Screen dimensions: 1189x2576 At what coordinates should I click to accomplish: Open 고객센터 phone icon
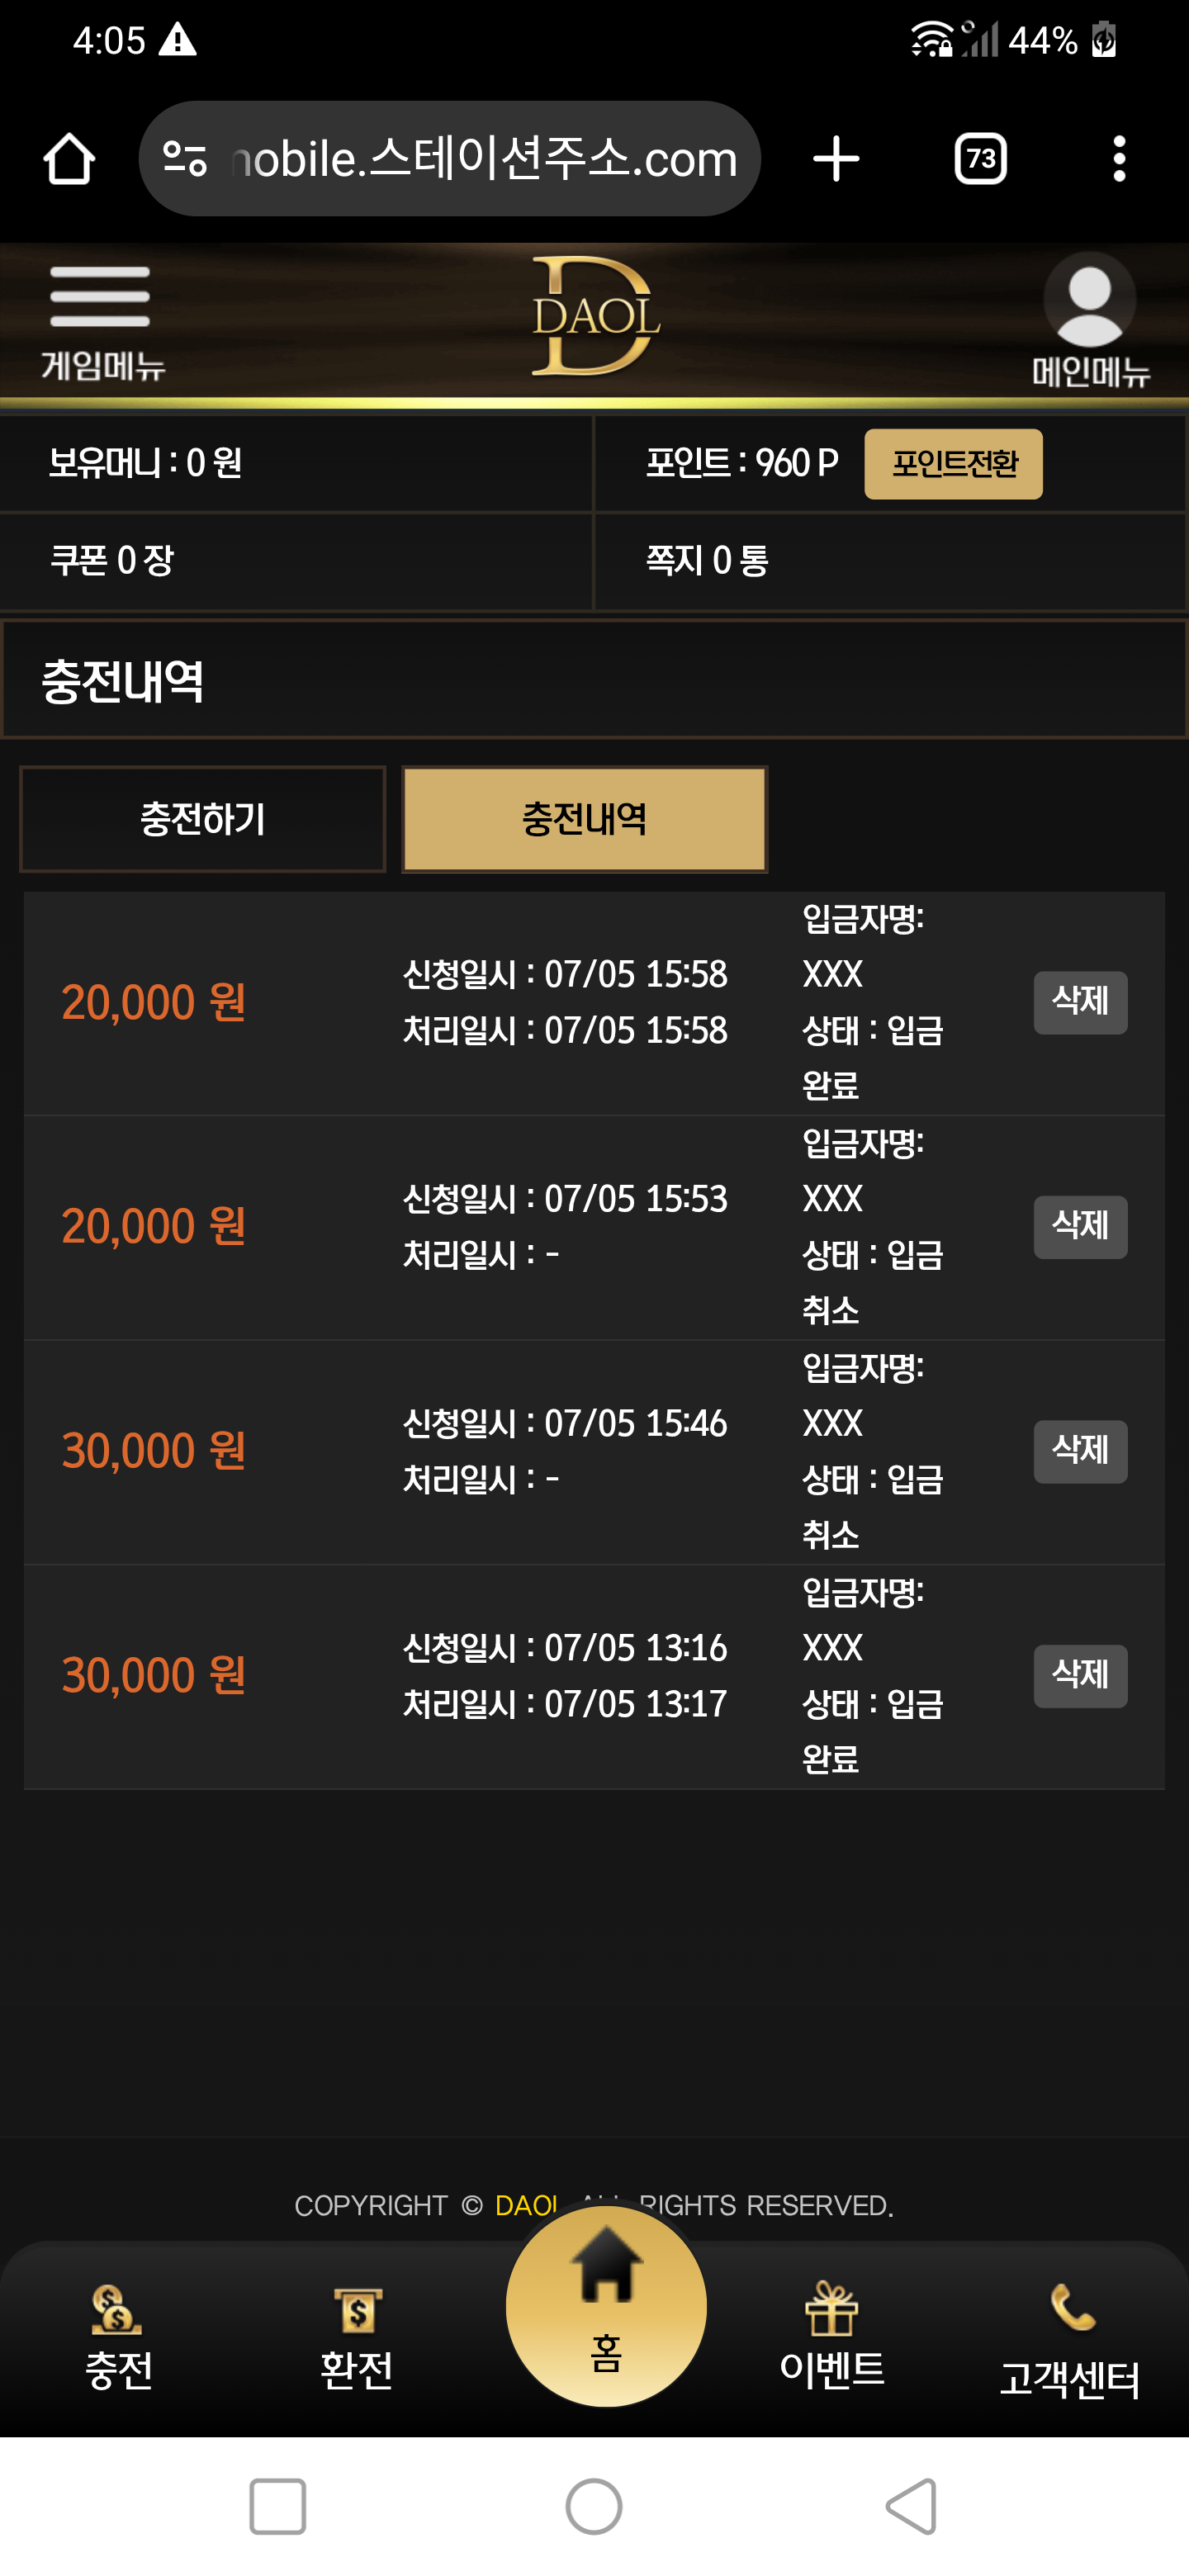coord(1070,2340)
